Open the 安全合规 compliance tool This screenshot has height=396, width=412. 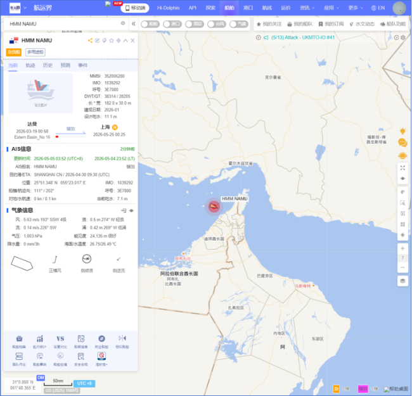point(81,359)
